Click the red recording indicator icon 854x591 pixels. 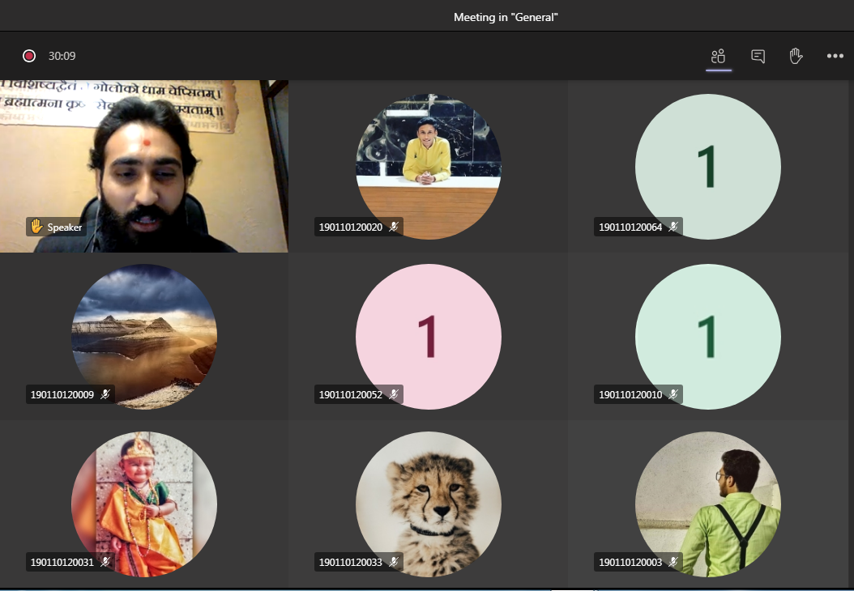coord(29,57)
